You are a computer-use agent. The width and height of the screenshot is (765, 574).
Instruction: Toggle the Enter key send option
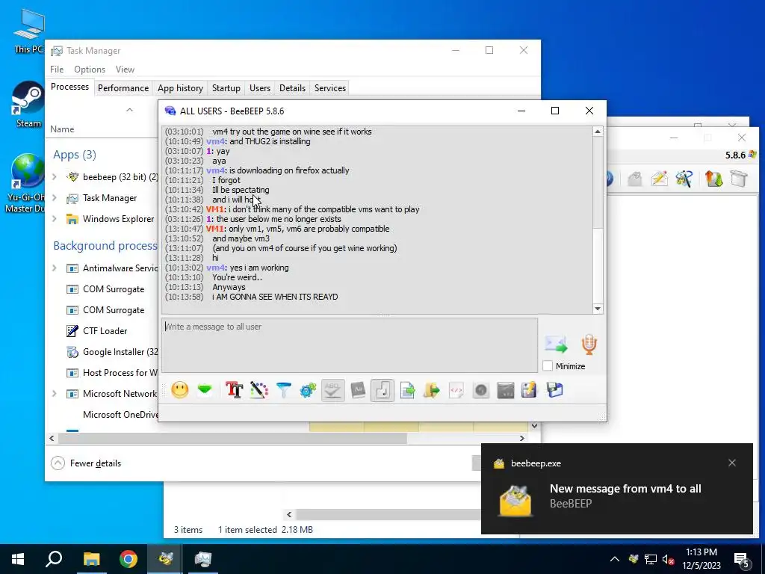point(382,390)
